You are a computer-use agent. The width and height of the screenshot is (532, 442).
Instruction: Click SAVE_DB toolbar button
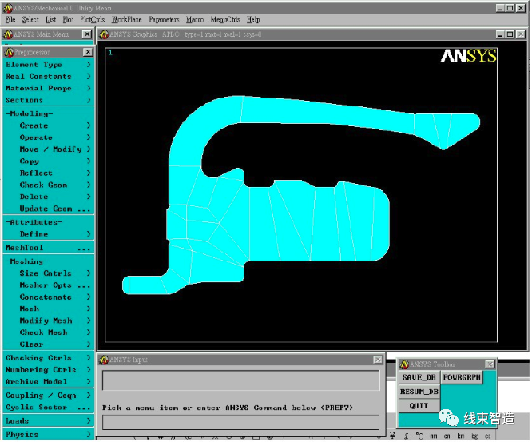coord(419,378)
